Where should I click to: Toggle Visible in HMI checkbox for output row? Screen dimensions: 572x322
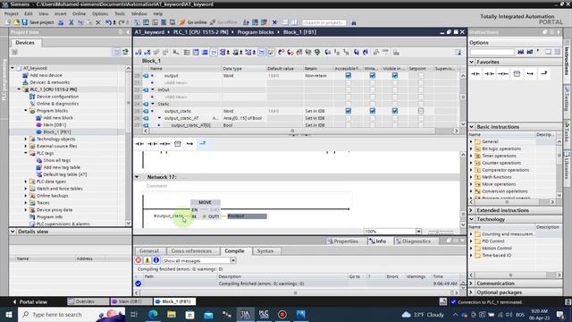pos(395,75)
